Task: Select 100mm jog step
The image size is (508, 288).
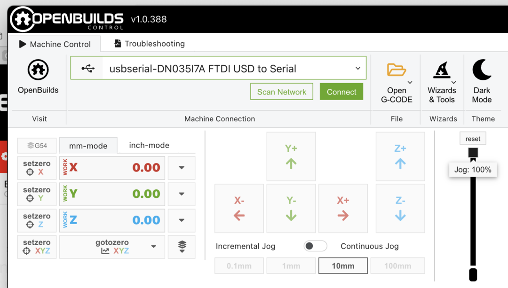Action: [x=397, y=265]
